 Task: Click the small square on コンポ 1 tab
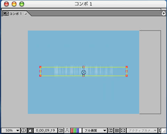point(25,14)
